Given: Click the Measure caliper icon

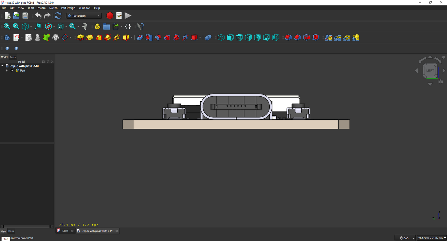Looking at the screenshot, I should coord(84,27).
